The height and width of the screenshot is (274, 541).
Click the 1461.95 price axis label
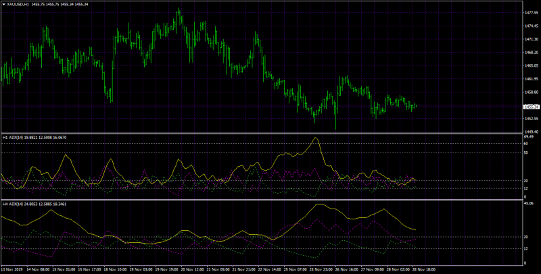[x=532, y=79]
